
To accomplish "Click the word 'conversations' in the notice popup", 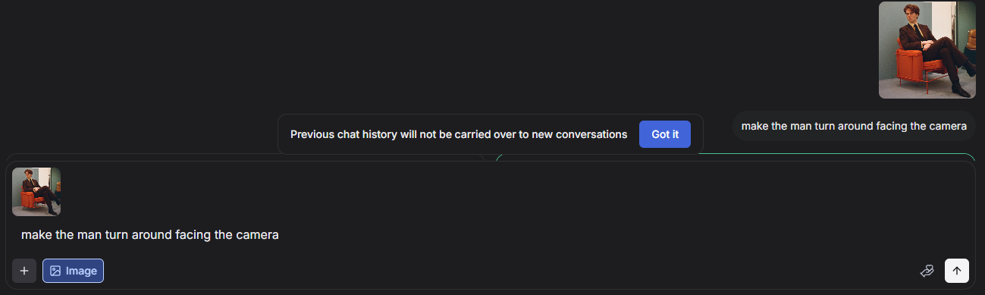I will coord(591,134).
